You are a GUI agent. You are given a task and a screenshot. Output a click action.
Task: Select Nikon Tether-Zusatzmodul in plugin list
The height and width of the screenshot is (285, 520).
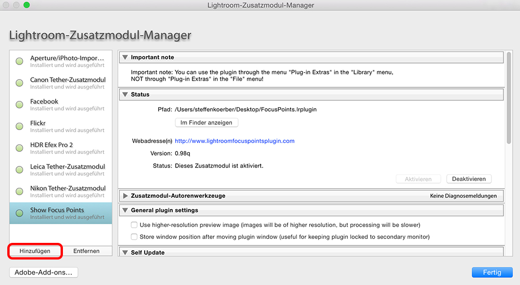[x=61, y=191]
